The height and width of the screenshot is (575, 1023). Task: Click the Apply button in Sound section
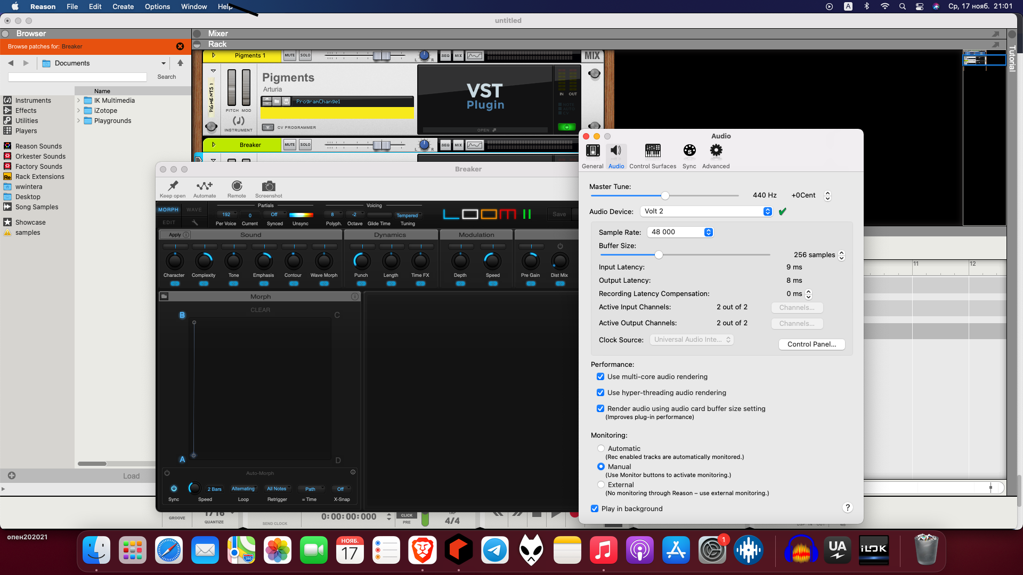click(175, 235)
